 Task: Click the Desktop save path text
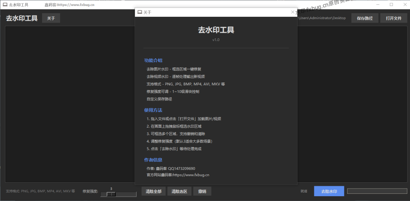tap(322, 18)
